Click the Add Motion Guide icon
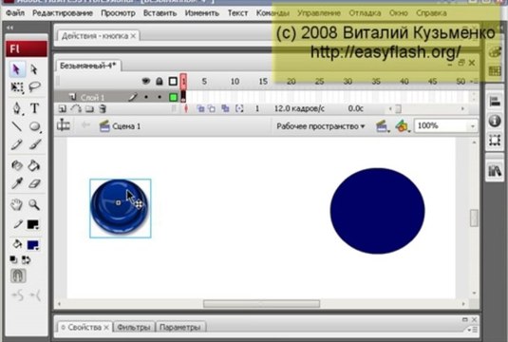 point(76,109)
